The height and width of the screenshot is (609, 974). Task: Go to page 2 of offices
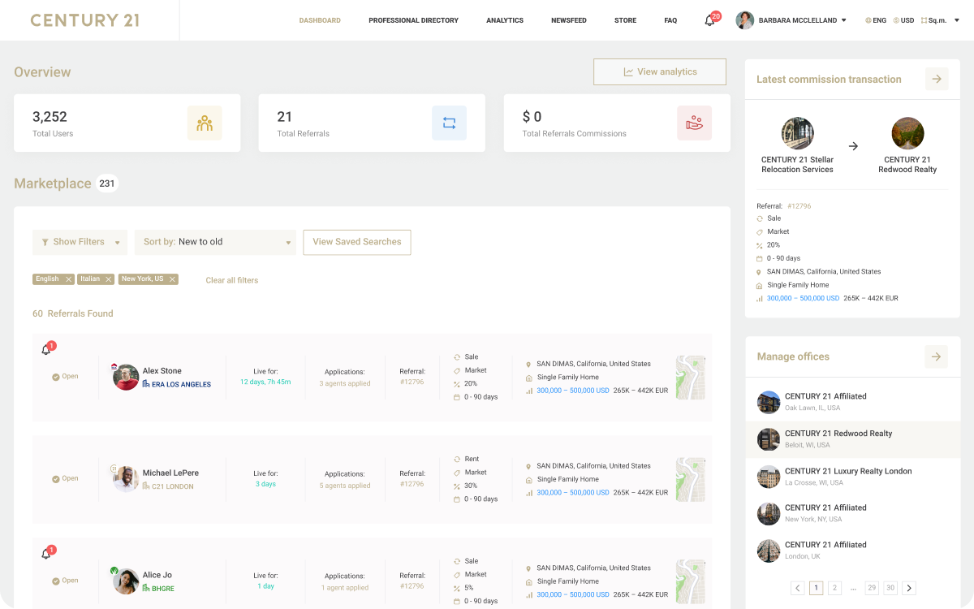click(834, 588)
